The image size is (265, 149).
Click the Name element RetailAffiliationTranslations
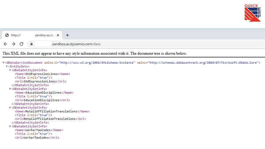pyautogui.click(x=52, y=111)
